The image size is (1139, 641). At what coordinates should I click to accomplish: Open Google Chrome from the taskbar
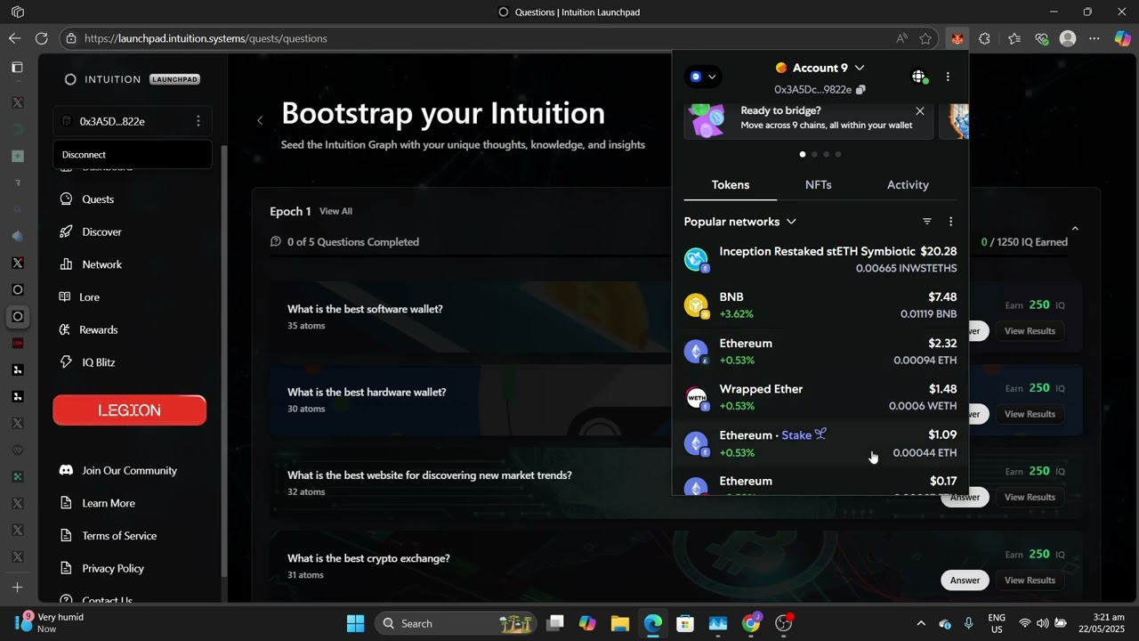[x=751, y=623]
